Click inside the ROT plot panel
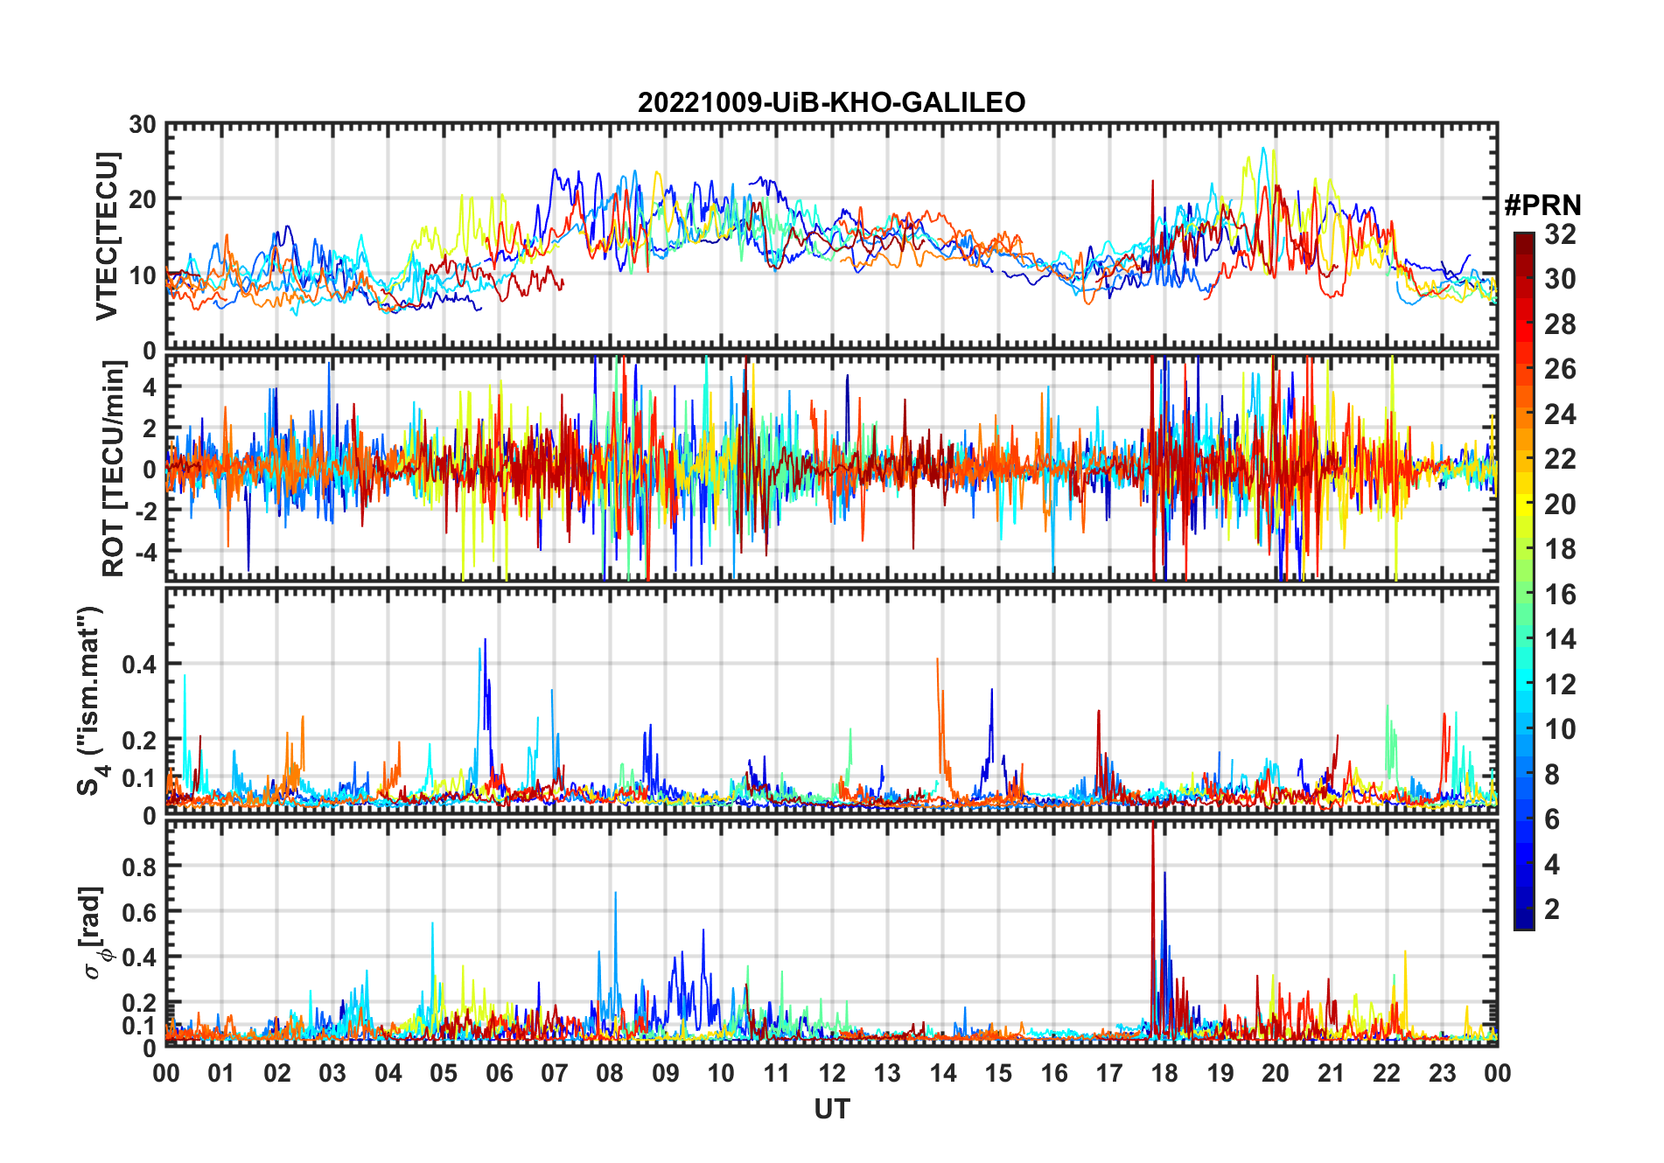 (x=831, y=468)
